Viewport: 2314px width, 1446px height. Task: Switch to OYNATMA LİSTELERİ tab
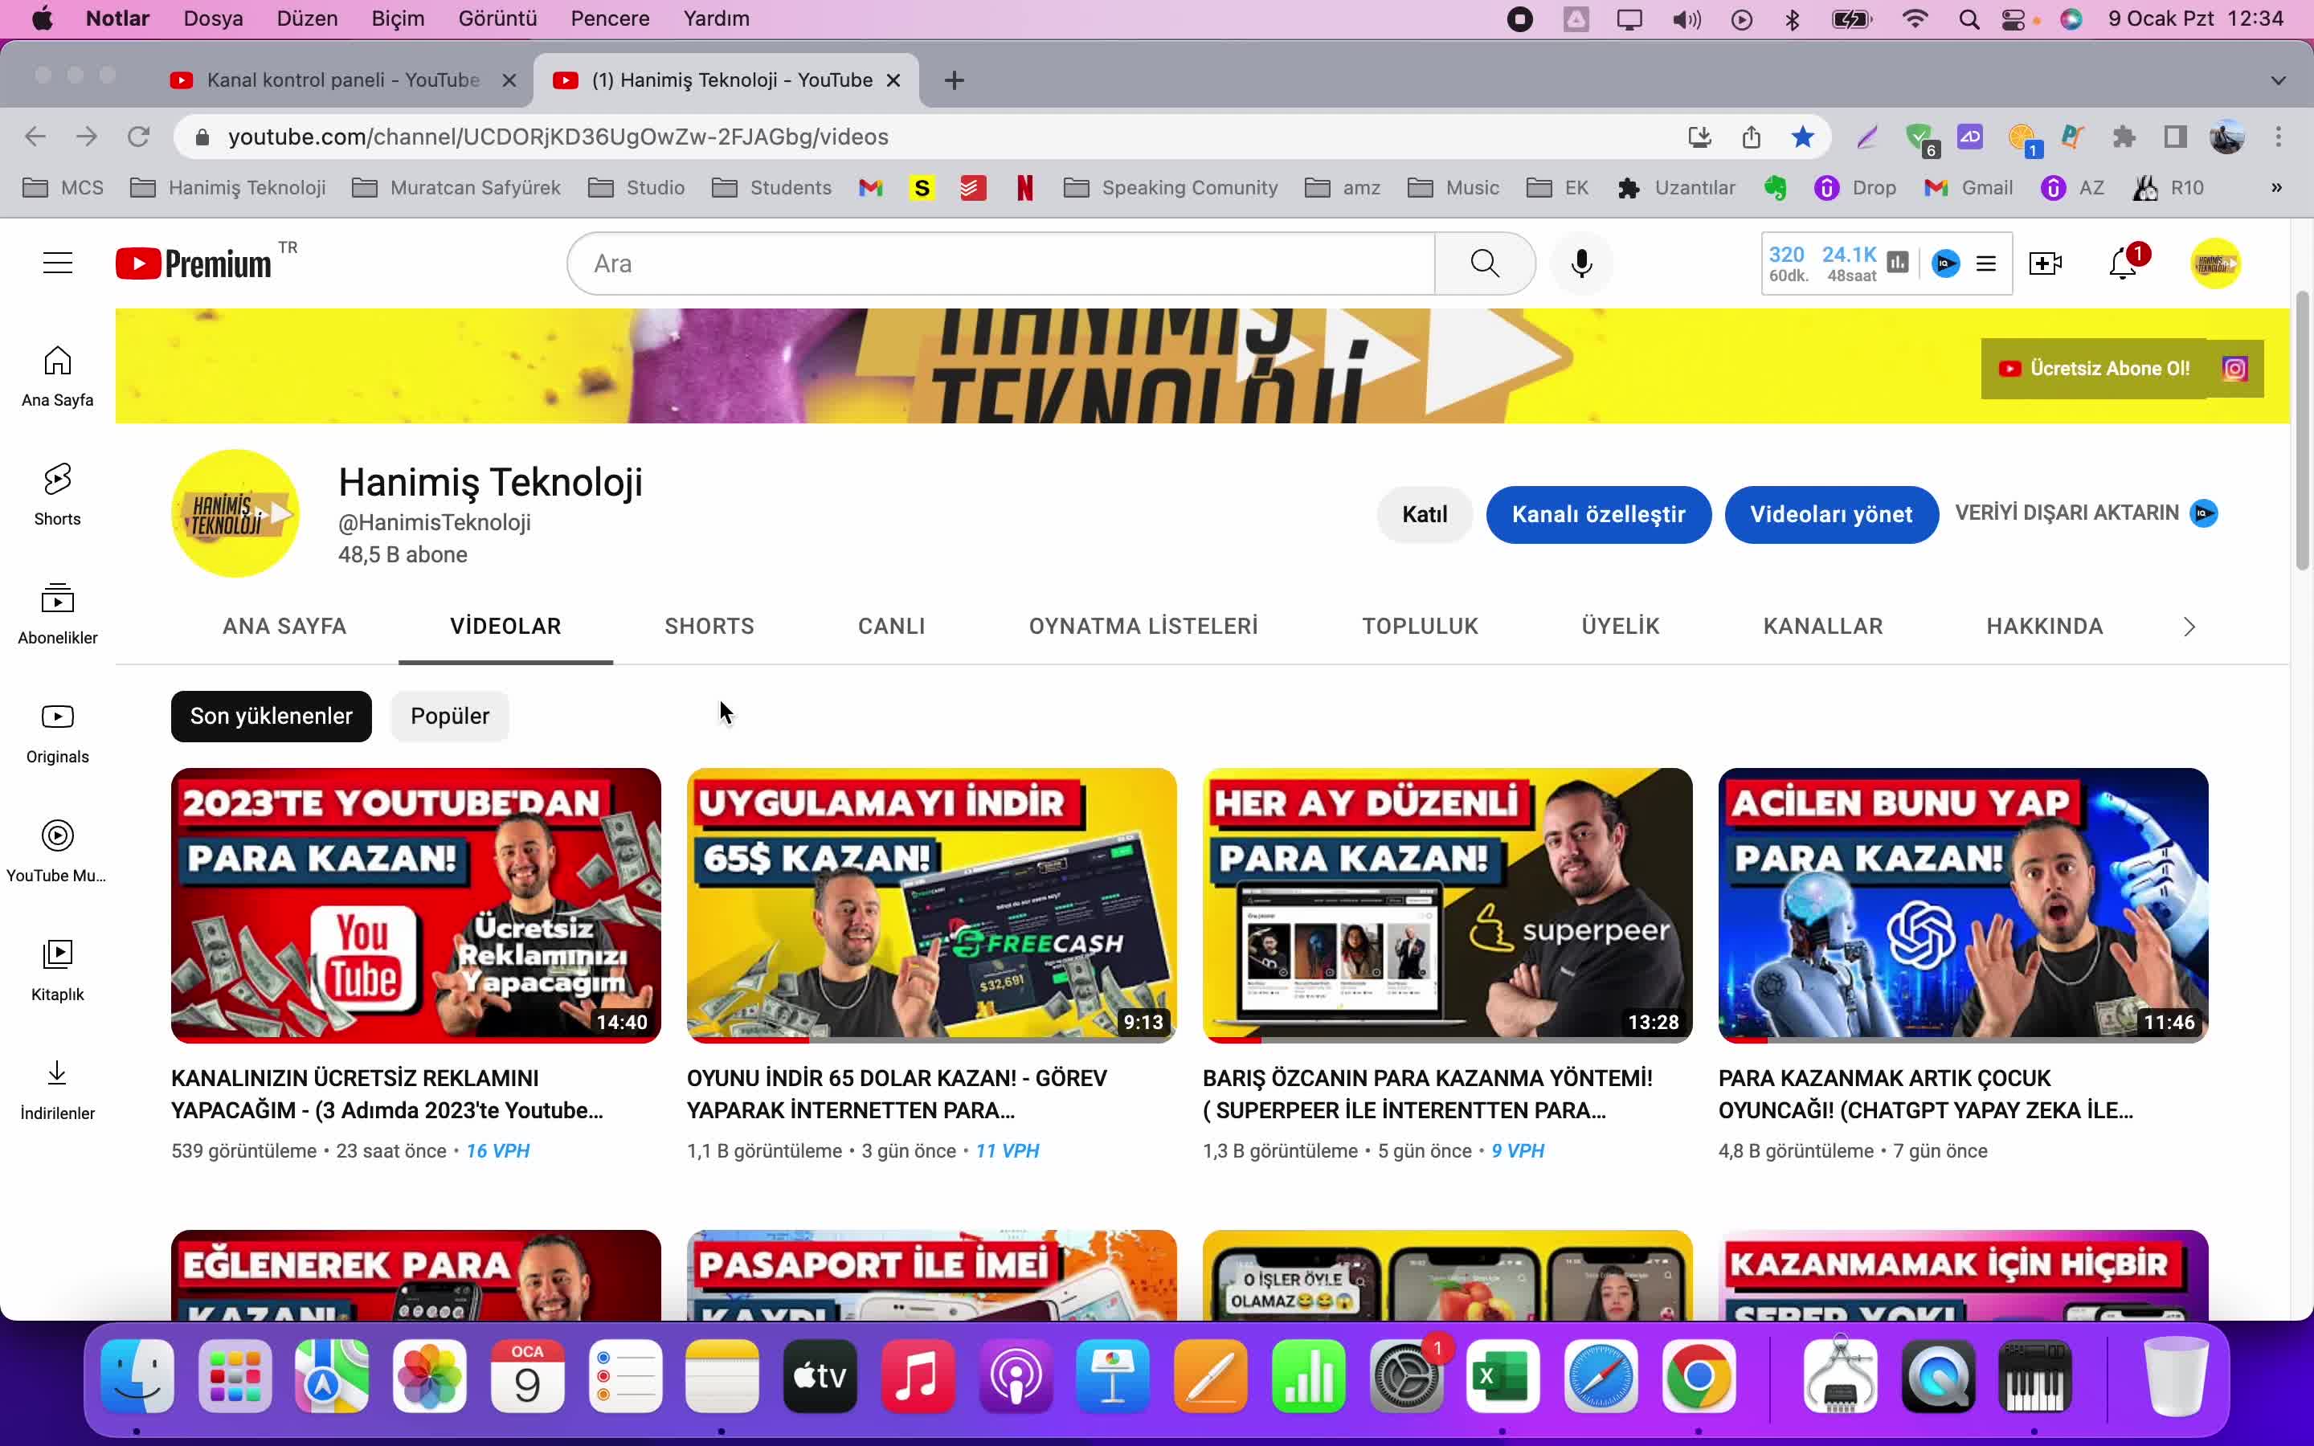(x=1143, y=627)
